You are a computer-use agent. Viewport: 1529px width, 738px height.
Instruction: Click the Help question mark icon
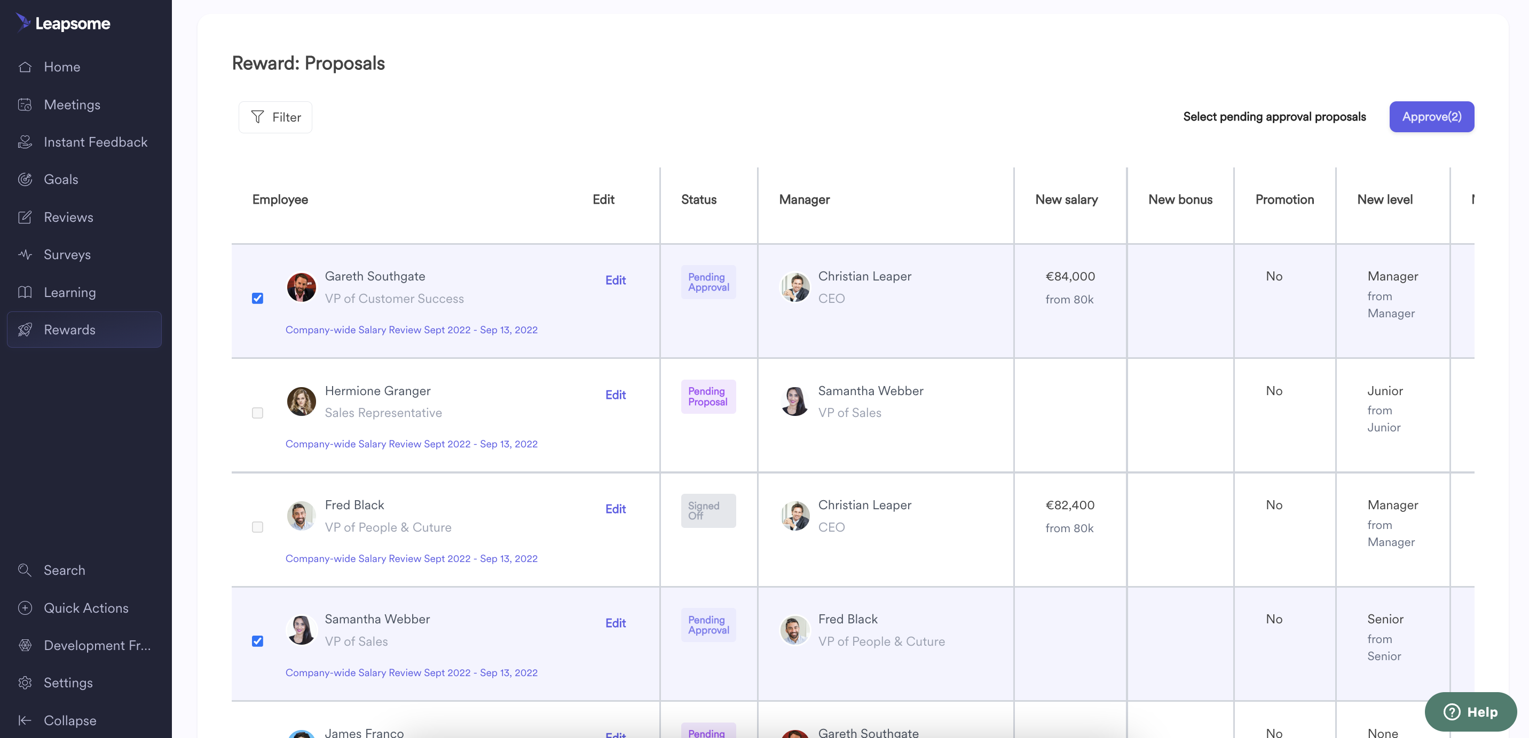click(x=1452, y=711)
